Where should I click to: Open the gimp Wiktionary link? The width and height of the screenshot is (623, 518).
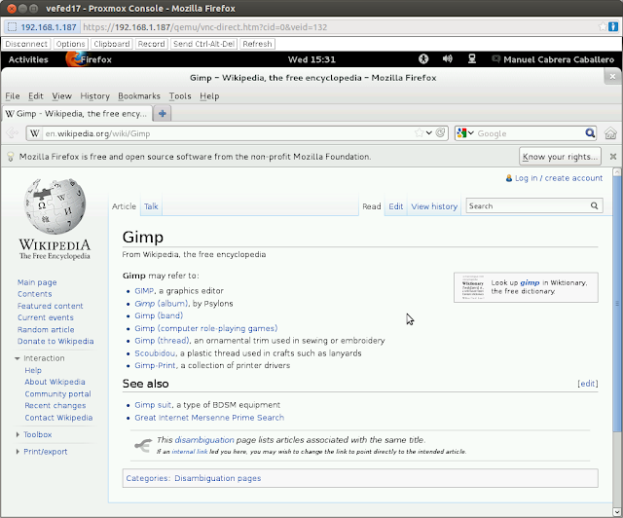(x=530, y=282)
